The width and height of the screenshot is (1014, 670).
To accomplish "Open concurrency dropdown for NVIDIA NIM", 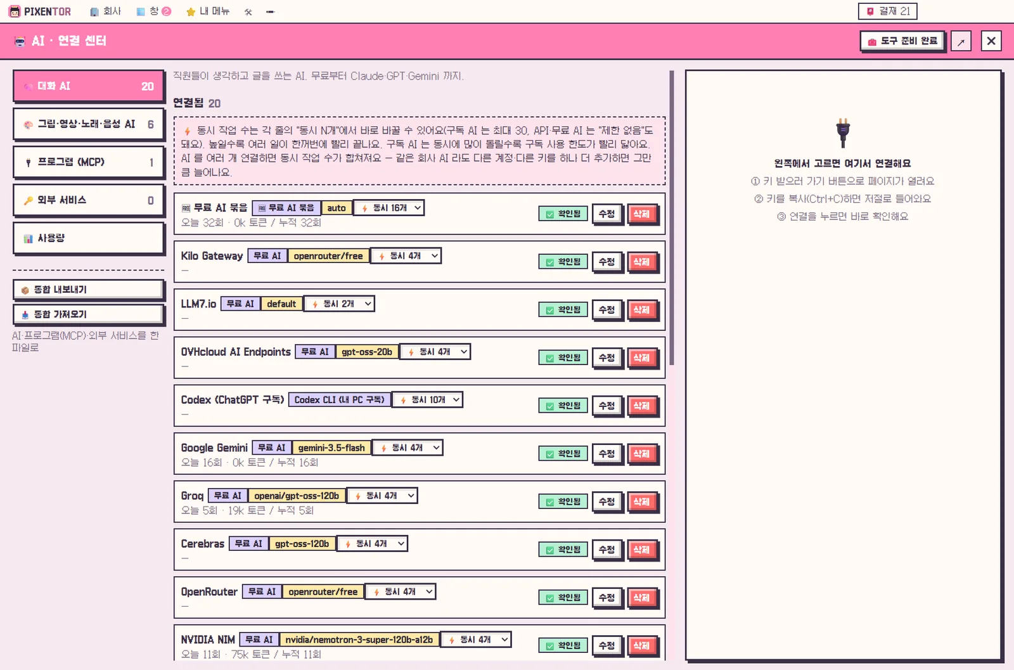I will [476, 640].
